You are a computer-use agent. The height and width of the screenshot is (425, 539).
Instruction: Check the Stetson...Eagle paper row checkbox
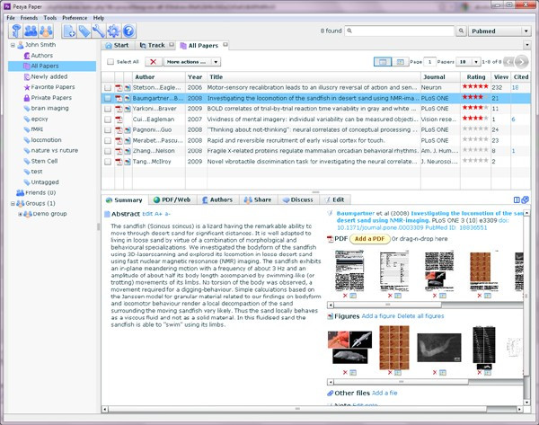[108, 88]
